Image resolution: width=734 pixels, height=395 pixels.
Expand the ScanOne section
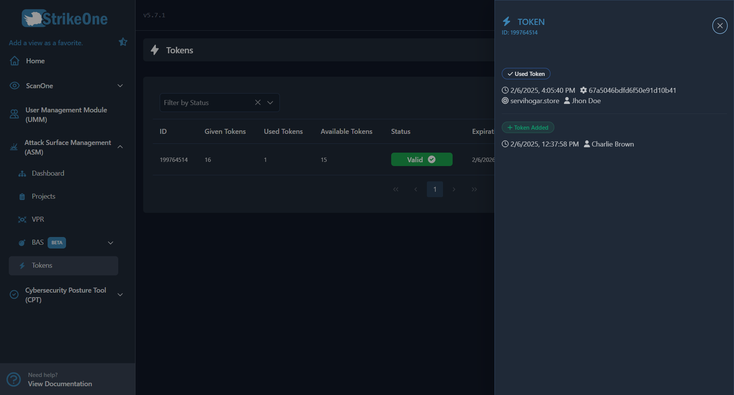120,86
